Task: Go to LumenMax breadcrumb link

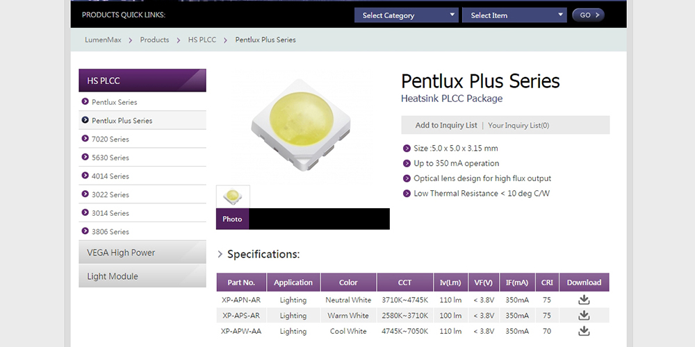Action: 103,40
